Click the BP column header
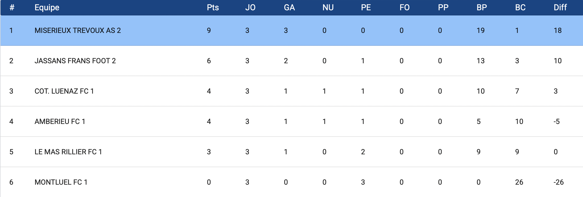The image size is (583, 197). [482, 7]
